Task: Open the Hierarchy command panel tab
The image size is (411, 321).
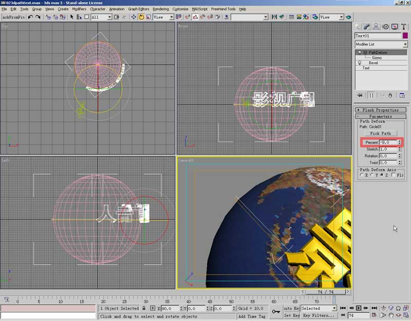Action: [x=377, y=26]
